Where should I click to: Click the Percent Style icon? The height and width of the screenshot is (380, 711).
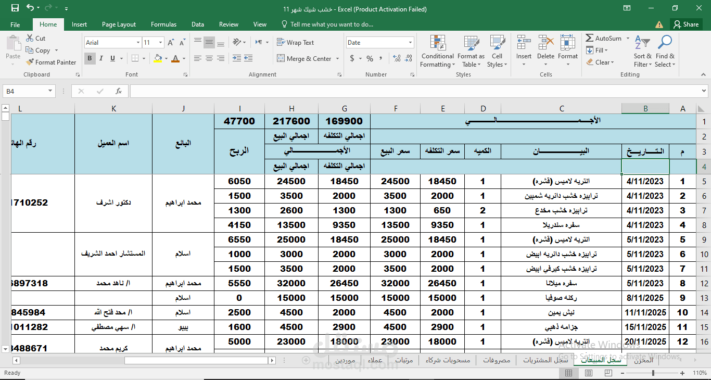[370, 58]
